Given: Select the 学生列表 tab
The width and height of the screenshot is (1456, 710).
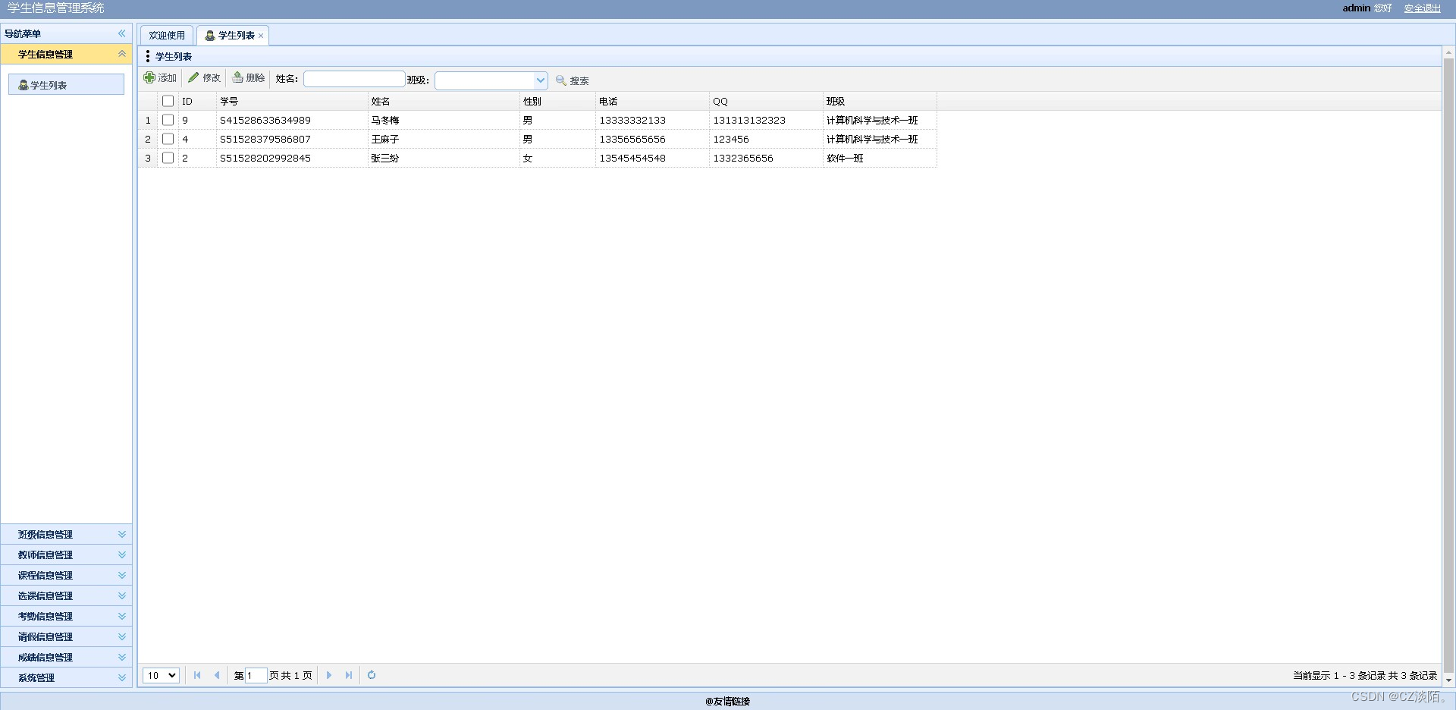Looking at the screenshot, I should click(232, 36).
